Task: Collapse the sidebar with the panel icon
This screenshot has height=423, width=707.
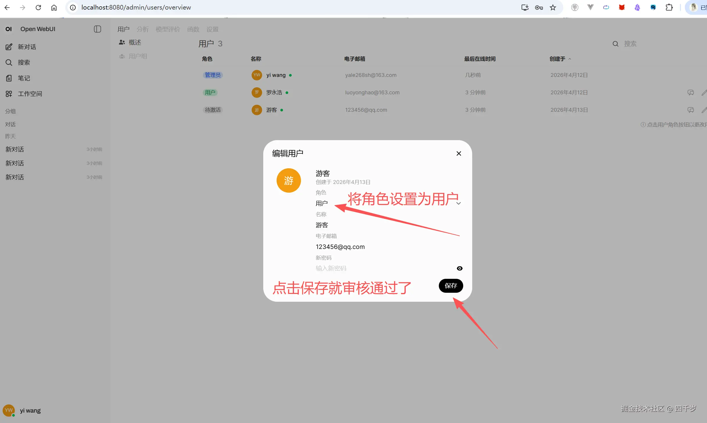Action: tap(98, 29)
